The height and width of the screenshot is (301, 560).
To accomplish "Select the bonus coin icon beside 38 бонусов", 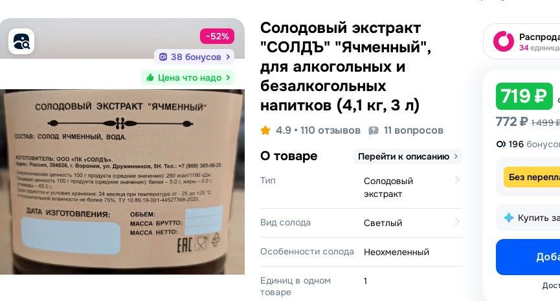I will [x=163, y=57].
